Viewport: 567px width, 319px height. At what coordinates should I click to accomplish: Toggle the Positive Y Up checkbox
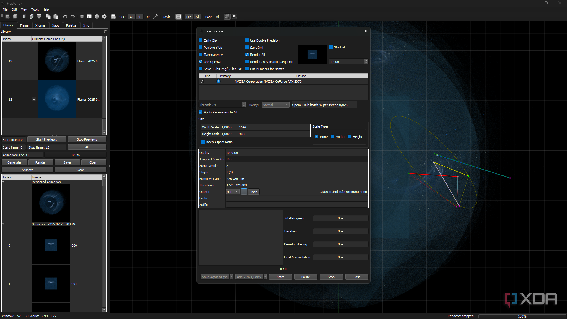[x=201, y=48]
